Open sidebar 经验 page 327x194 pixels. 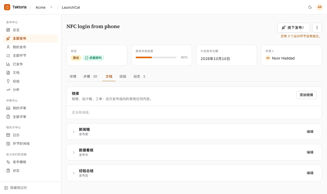pyautogui.click(x=30, y=81)
